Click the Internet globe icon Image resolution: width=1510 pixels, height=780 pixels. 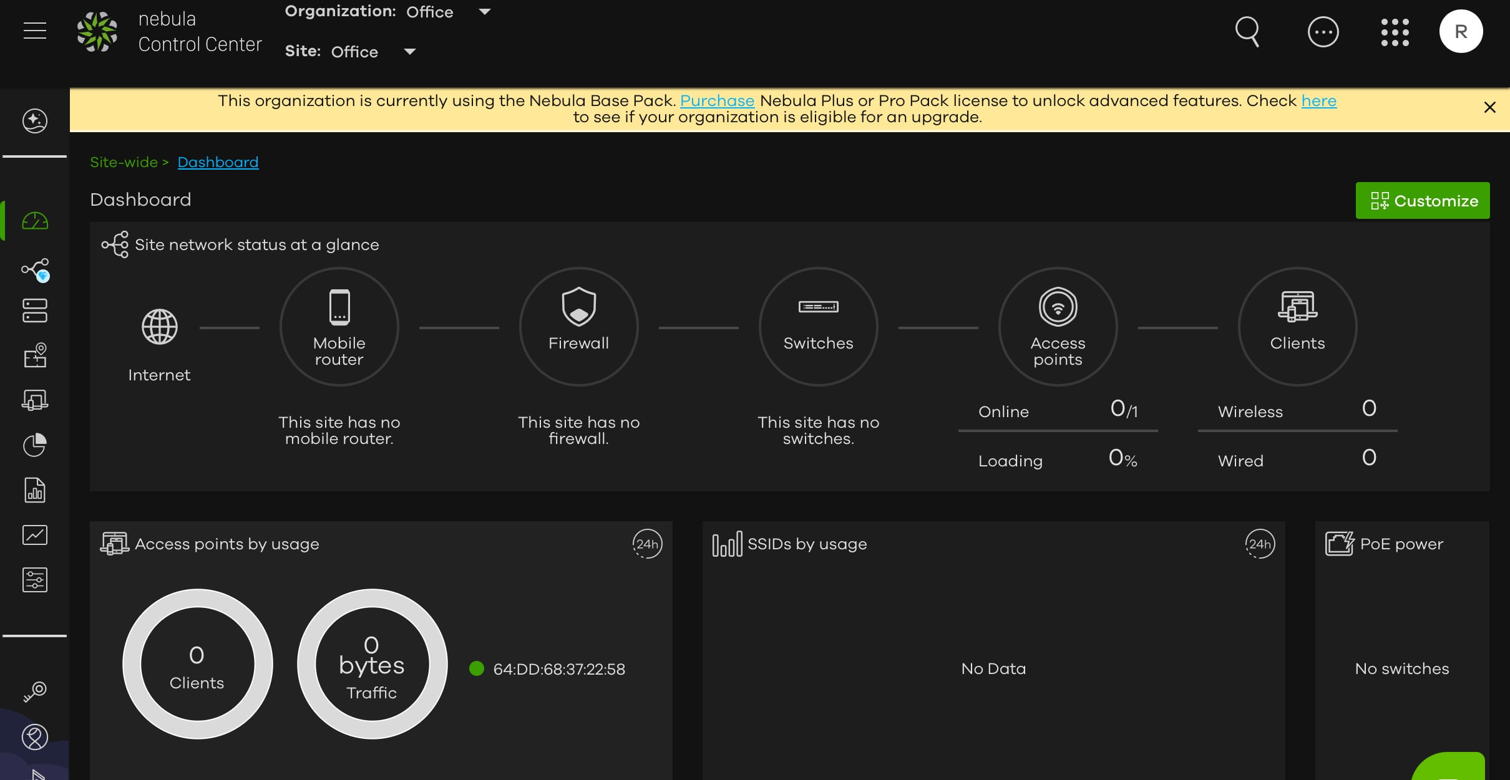[159, 327]
